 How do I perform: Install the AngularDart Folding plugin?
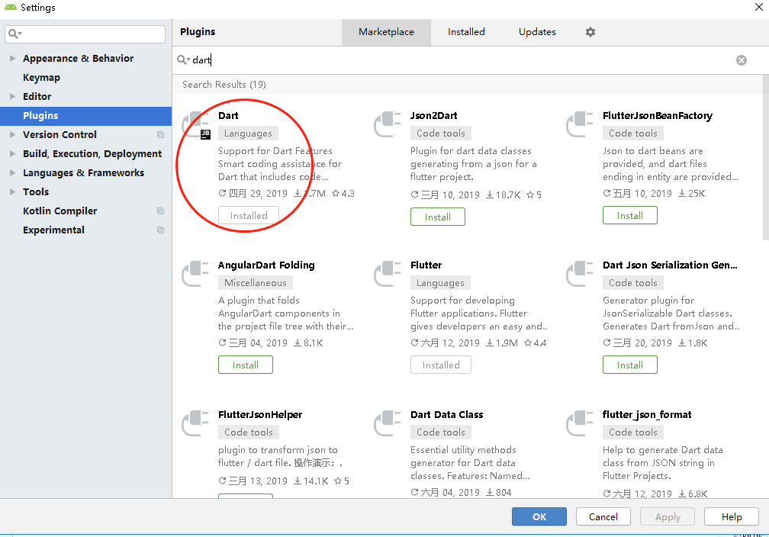click(245, 365)
